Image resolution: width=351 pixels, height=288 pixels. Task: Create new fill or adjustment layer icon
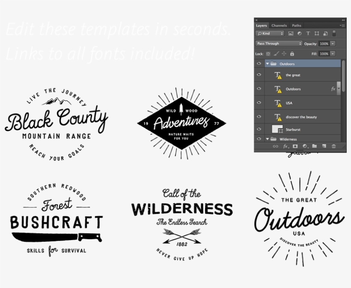pos(305,146)
